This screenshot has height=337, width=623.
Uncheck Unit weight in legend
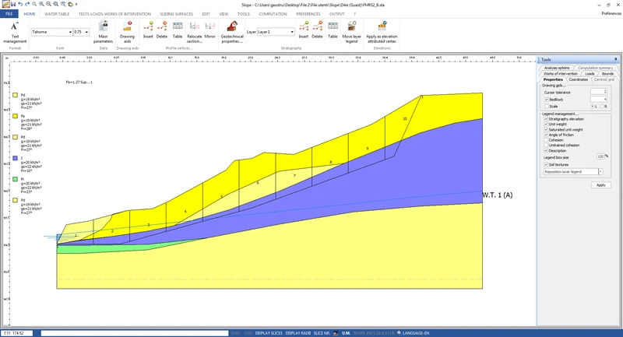point(546,125)
